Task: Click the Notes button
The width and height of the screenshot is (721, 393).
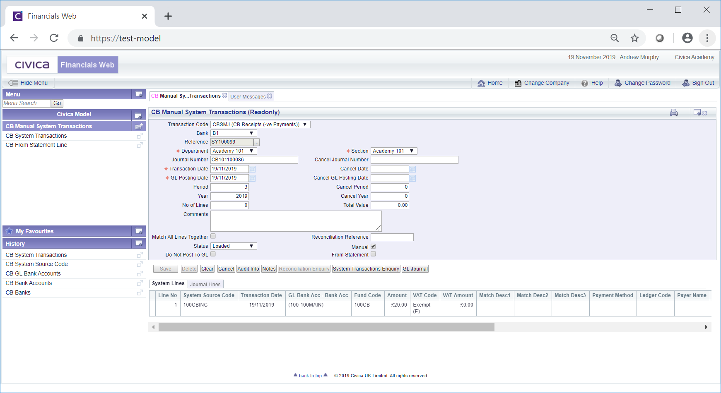Action: 269,269
